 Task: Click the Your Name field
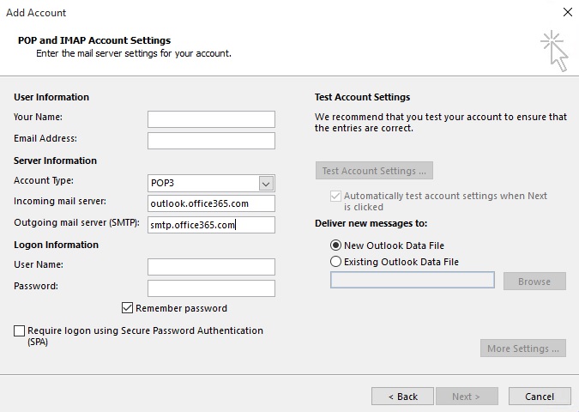point(211,118)
